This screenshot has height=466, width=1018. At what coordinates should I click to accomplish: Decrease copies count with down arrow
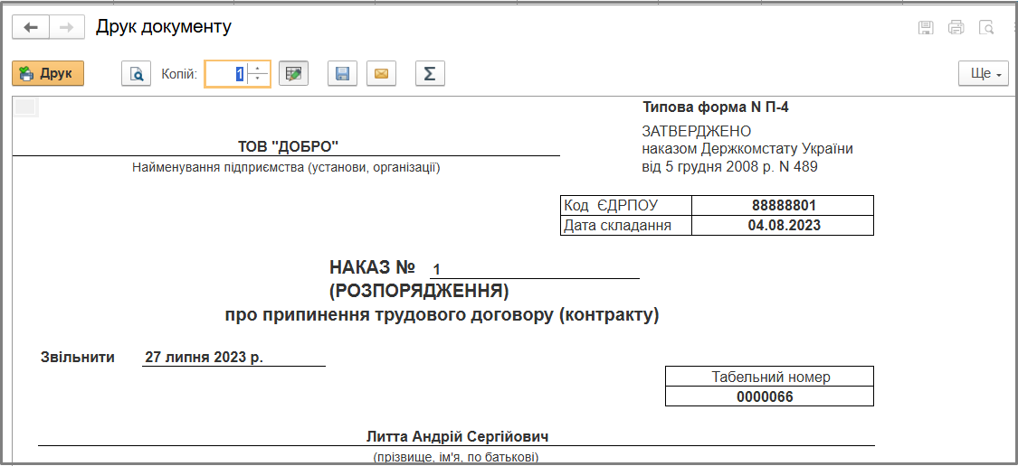[x=259, y=79]
